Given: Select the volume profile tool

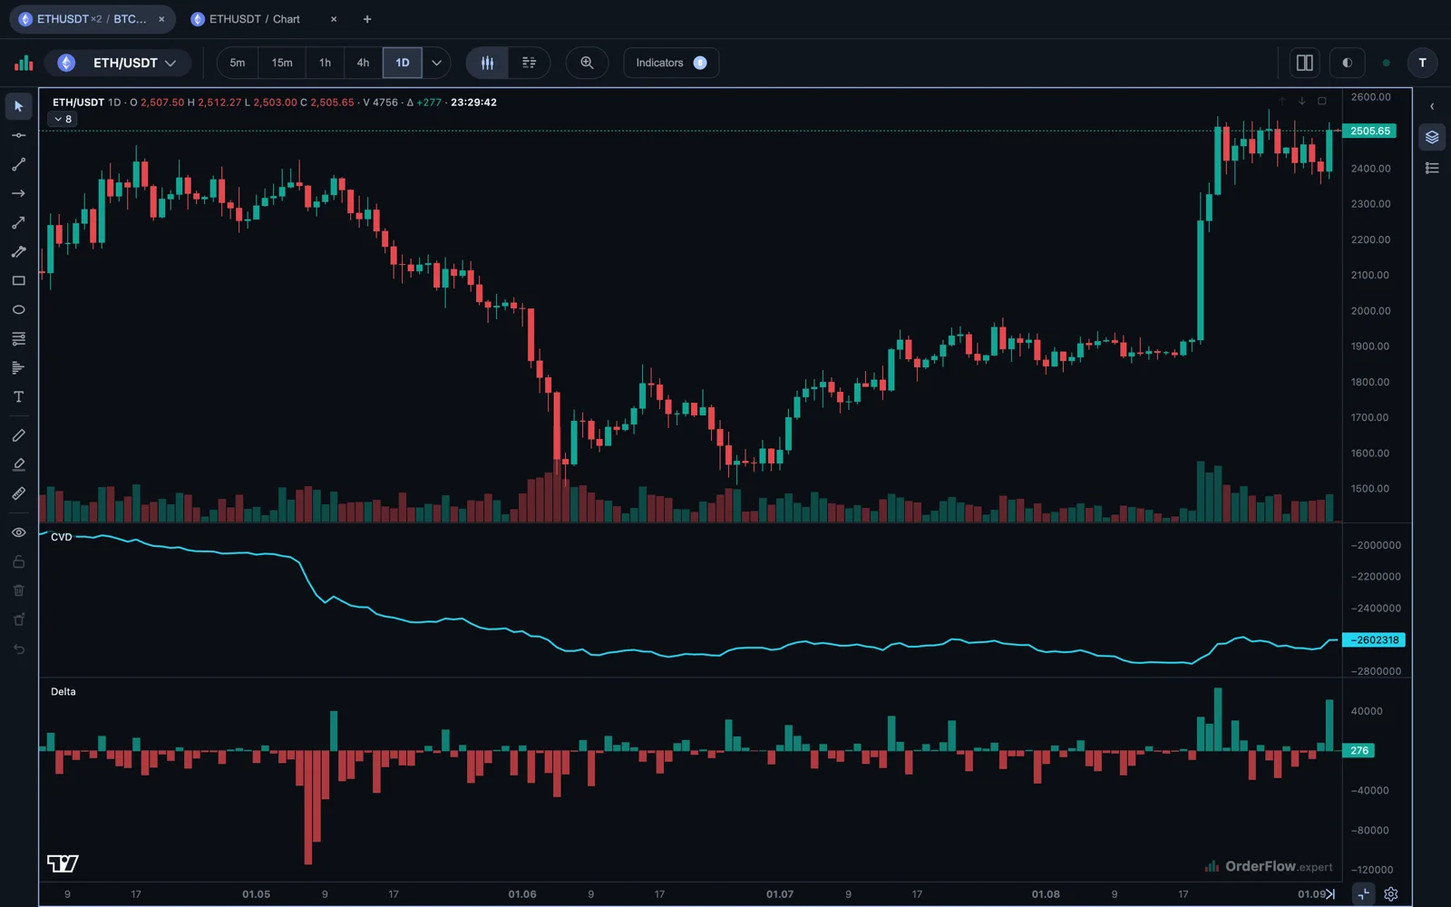Looking at the screenshot, I should point(18,367).
